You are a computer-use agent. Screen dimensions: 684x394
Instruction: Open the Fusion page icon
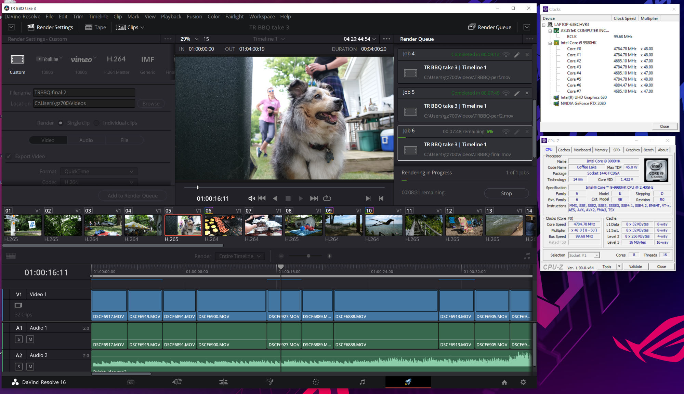270,382
